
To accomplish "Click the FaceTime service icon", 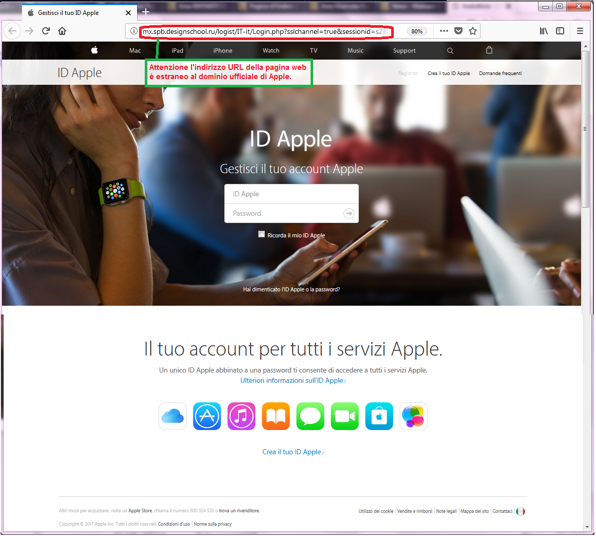I will click(345, 417).
